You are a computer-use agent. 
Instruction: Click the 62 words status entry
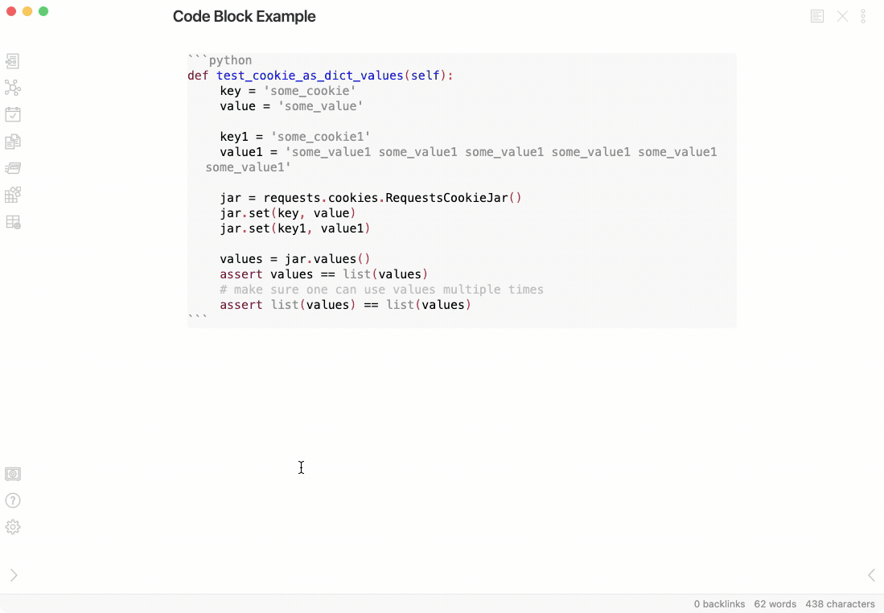(x=775, y=604)
